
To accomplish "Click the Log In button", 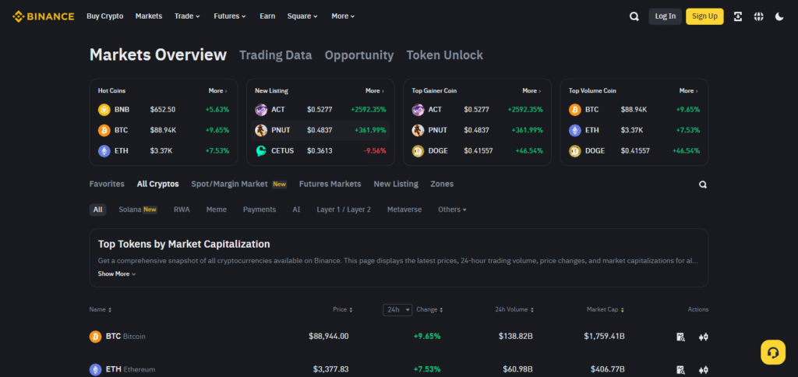I will pos(666,16).
